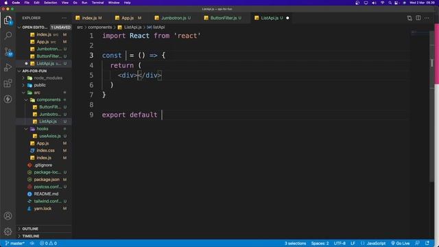Open package.json in the file tree

click(x=47, y=180)
